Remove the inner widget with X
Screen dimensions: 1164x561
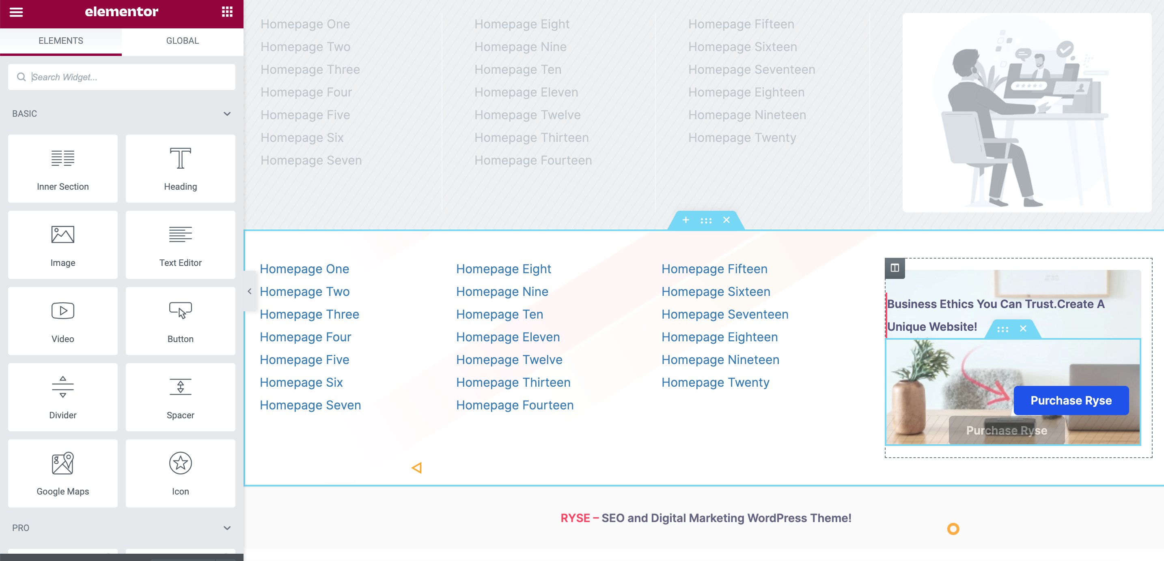[x=1023, y=329]
